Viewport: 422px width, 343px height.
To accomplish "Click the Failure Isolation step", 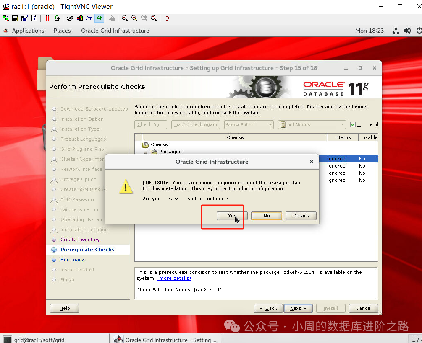I will tap(79, 209).
